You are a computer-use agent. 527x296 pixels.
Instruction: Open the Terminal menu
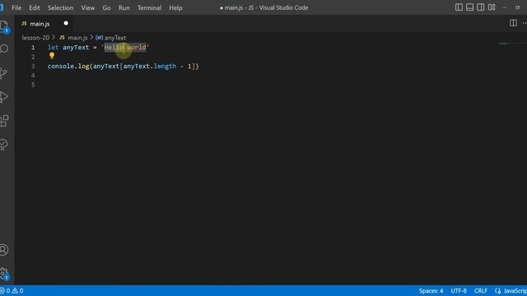(149, 7)
